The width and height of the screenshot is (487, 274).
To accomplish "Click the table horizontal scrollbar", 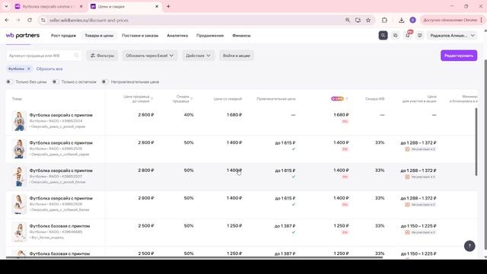I will pos(194,257).
